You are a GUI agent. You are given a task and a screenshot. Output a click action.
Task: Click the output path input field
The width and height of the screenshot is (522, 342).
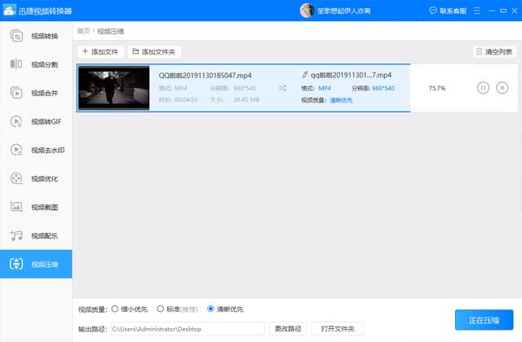188,329
